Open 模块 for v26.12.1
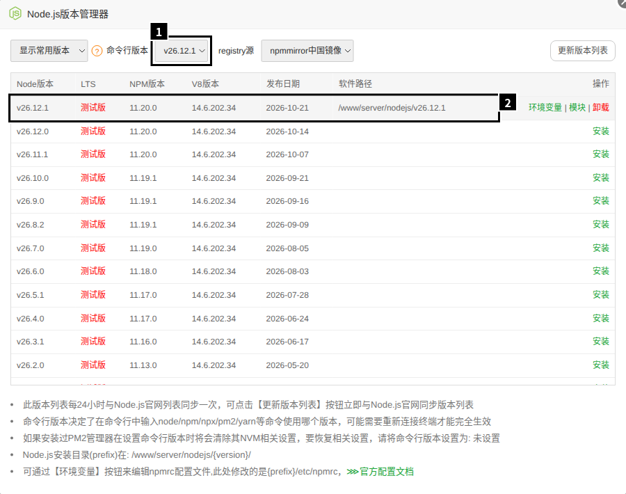 pyautogui.click(x=577, y=107)
